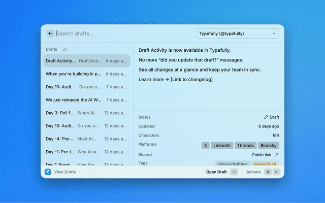The image size is (325, 203).
Task: Click the pencil Draft status icon
Action: [266, 117]
